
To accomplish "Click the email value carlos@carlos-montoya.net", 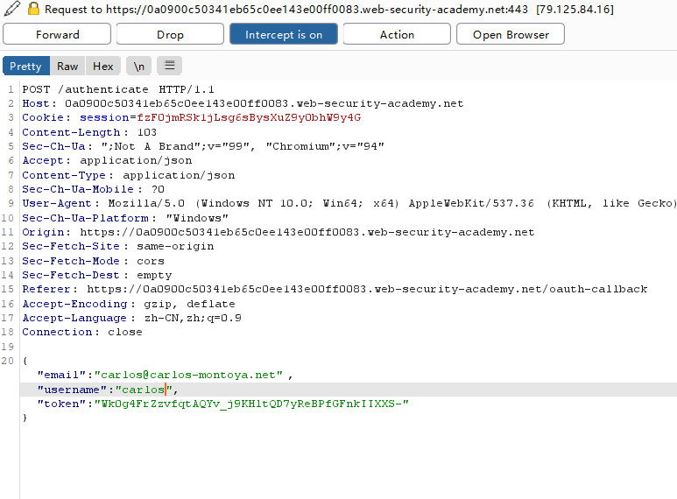I will (188, 375).
